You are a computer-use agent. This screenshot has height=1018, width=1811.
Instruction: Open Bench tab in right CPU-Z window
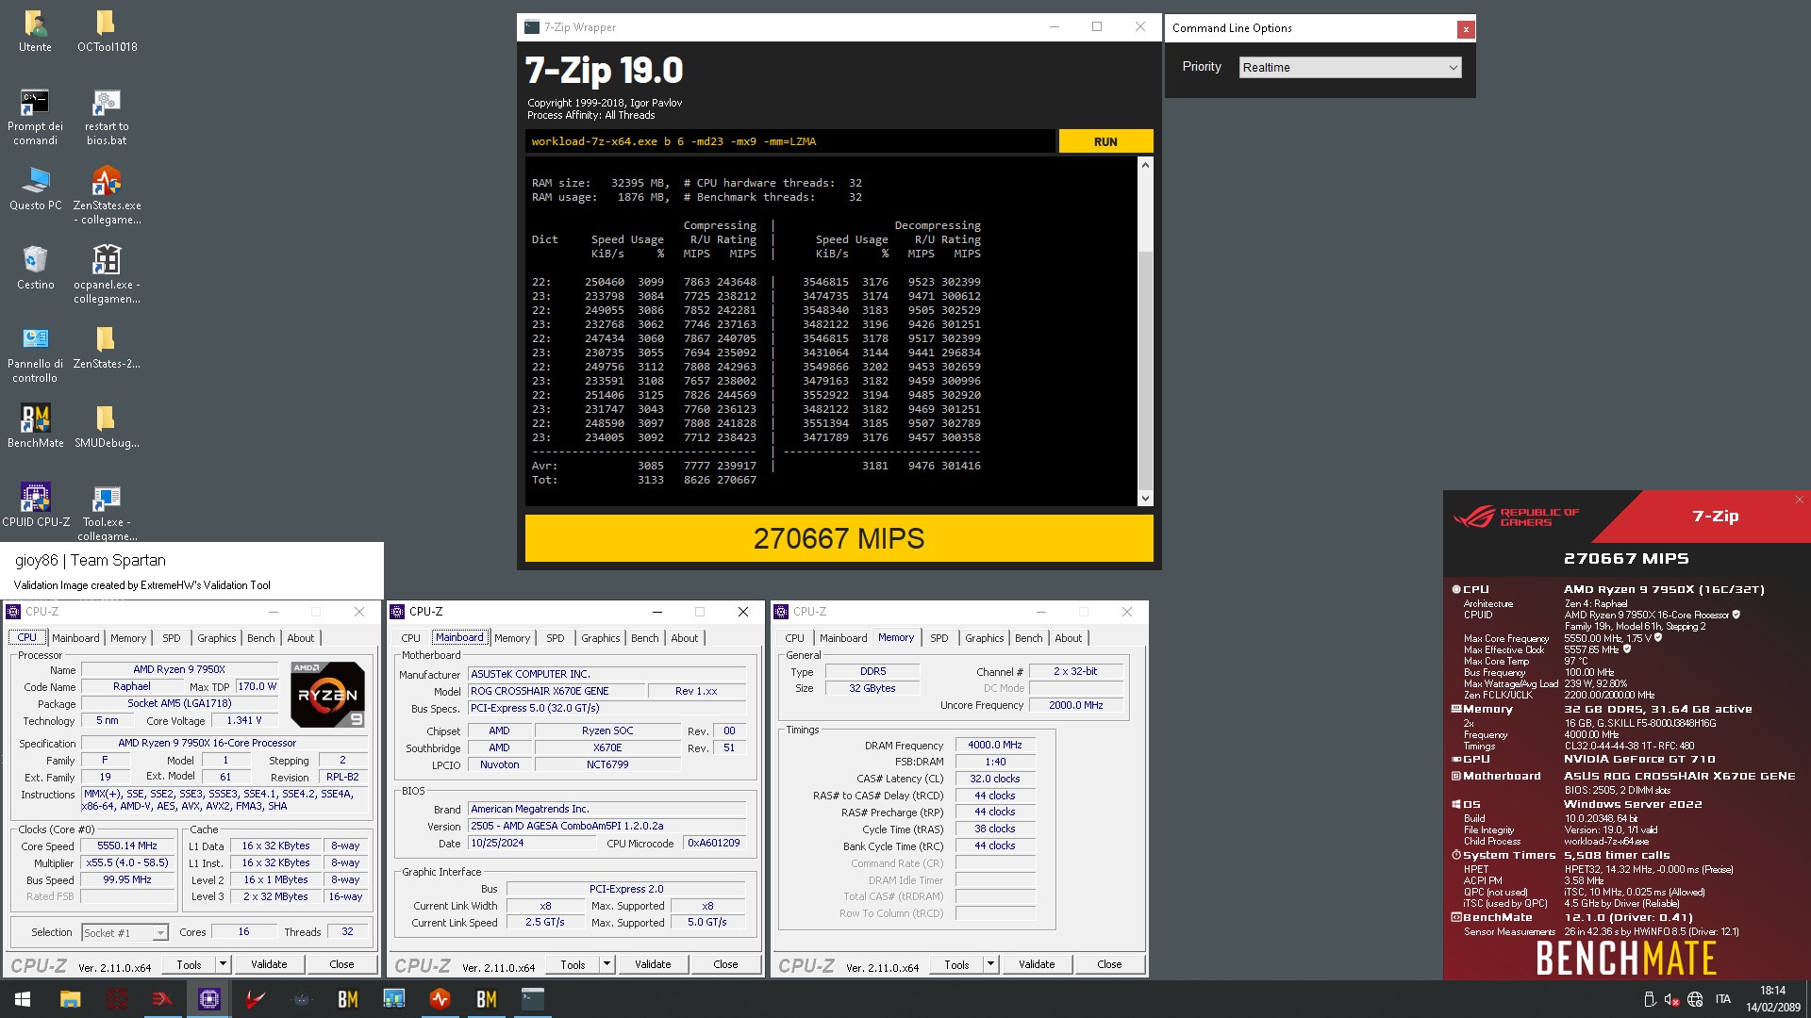click(1029, 638)
